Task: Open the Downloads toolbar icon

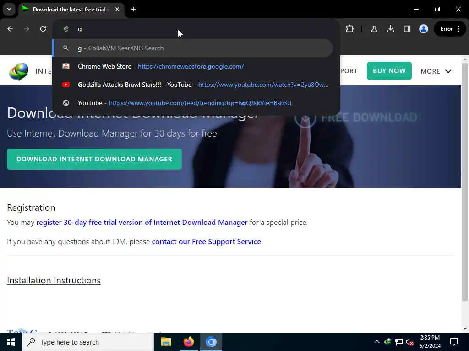Action: [390, 29]
